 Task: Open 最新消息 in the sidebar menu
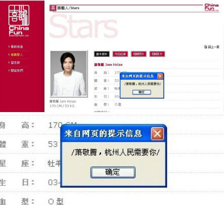point(17,46)
